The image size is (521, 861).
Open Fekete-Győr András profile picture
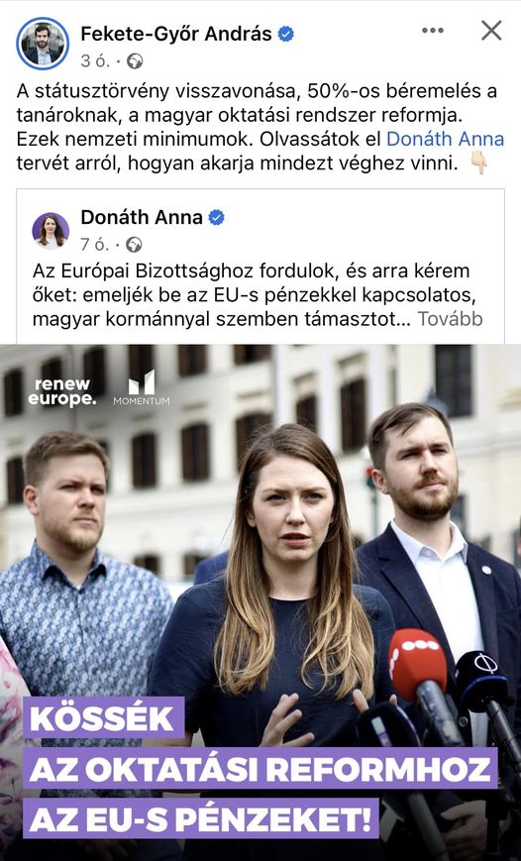[x=43, y=44]
